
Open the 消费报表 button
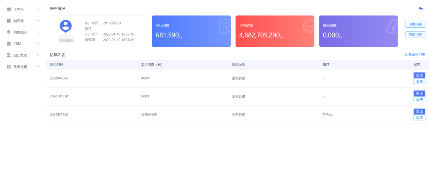tap(415, 25)
